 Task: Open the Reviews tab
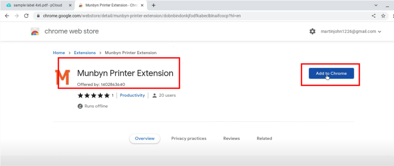click(x=231, y=139)
